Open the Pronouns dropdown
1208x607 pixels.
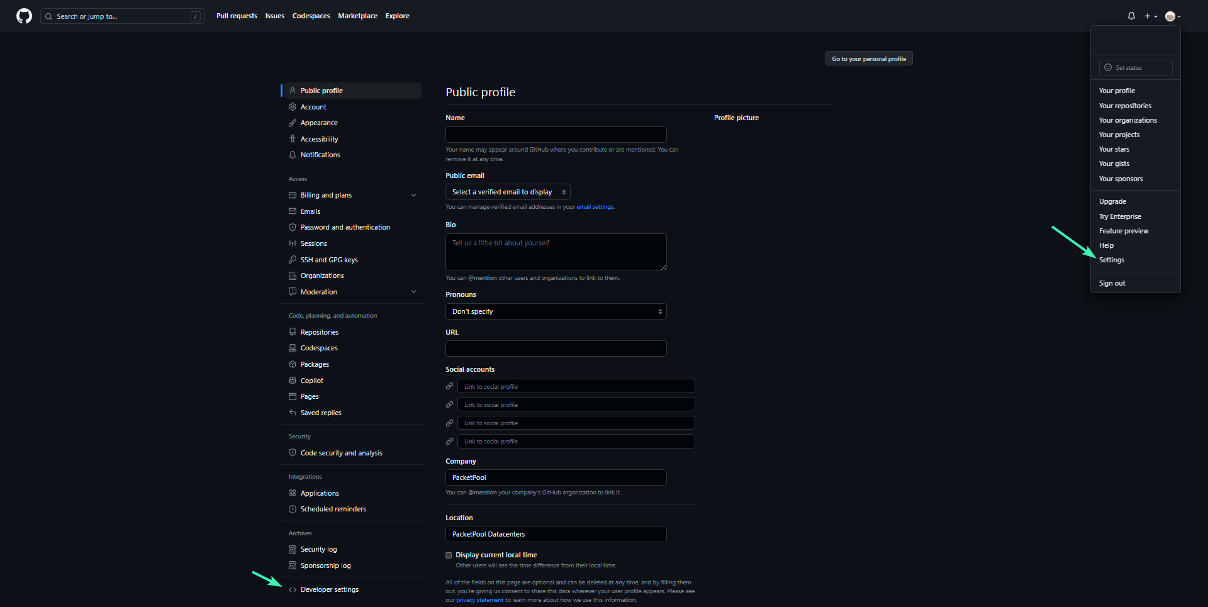[556, 311]
